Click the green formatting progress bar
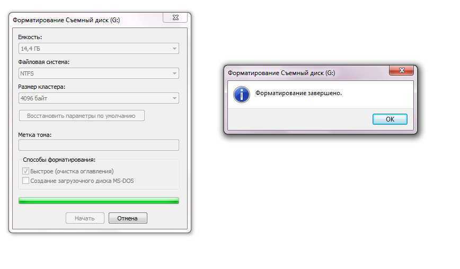This screenshot has width=460, height=269. point(99,200)
